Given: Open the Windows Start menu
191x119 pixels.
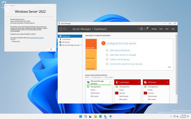Looking at the screenshot, I should [x=80, y=116].
